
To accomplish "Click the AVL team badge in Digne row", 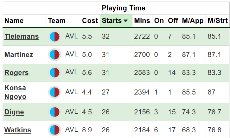I will tap(54, 112).
